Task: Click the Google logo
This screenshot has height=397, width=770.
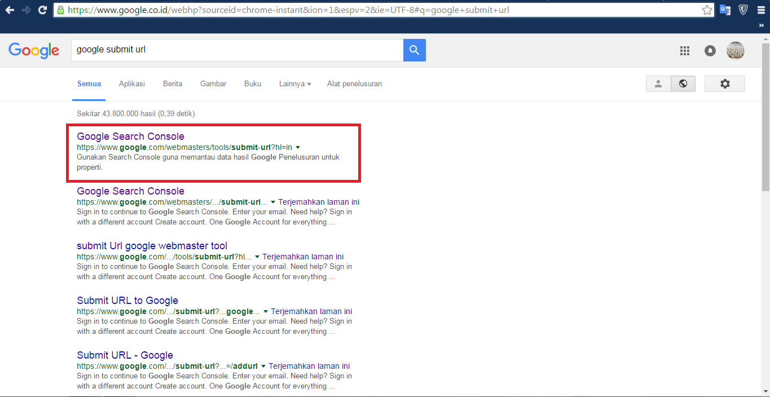Action: click(x=34, y=51)
